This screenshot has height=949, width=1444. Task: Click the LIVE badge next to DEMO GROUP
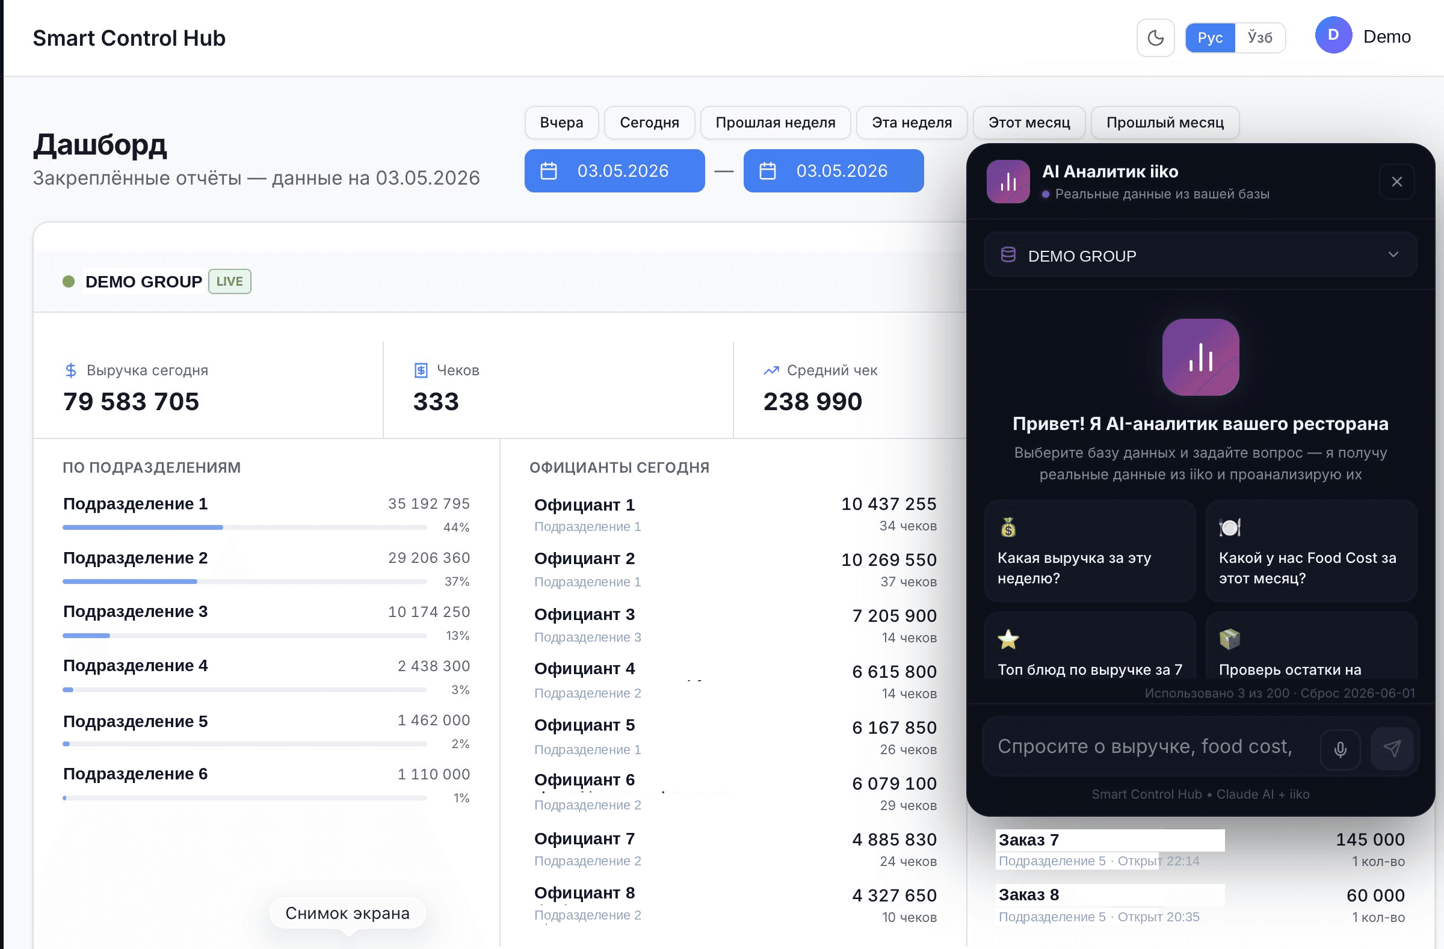click(x=229, y=281)
